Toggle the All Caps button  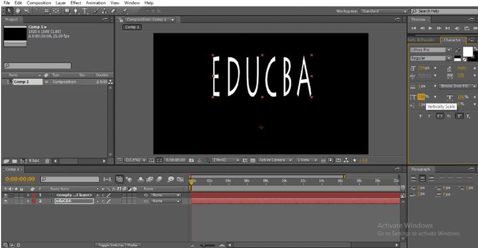coord(440,116)
